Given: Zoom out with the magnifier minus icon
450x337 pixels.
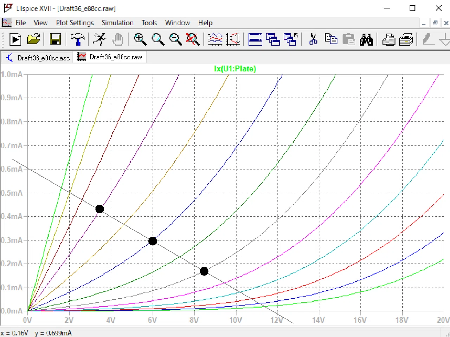Looking at the screenshot, I should click(175, 39).
